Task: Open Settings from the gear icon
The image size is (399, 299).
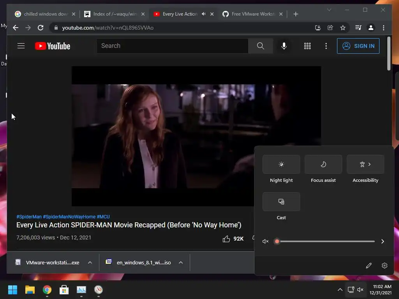Action: pos(385,266)
